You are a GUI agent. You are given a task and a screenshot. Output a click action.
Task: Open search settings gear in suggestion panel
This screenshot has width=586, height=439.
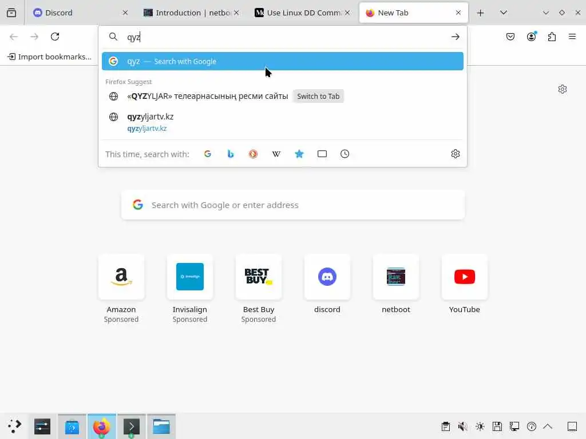point(455,154)
